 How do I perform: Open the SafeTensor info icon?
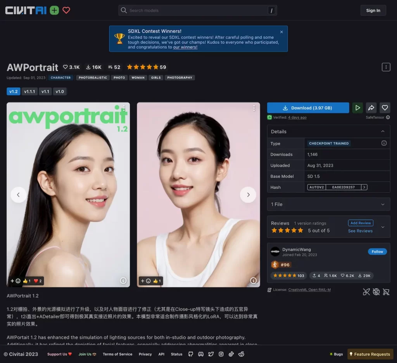[388, 118]
